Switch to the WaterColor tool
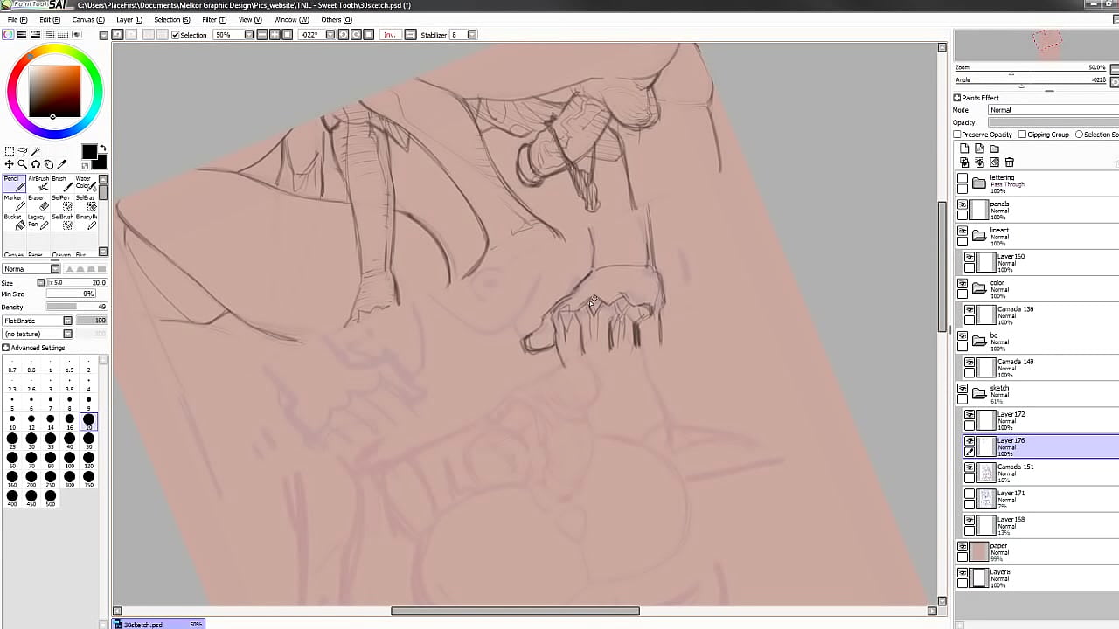Screen dimensions: 1119x629 [87, 184]
